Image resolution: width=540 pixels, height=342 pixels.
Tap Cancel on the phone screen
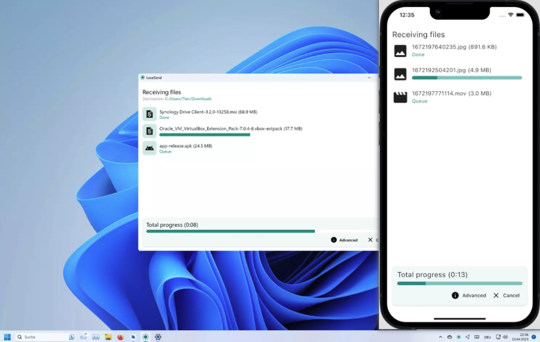coord(506,295)
